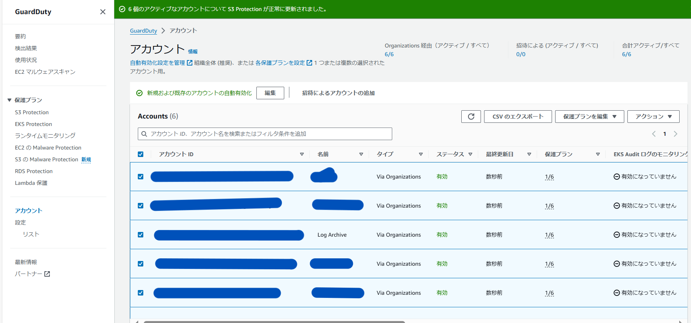Image resolution: width=691 pixels, height=323 pixels.
Task: Open EC2 の Malware Protection page
Action: tap(48, 148)
